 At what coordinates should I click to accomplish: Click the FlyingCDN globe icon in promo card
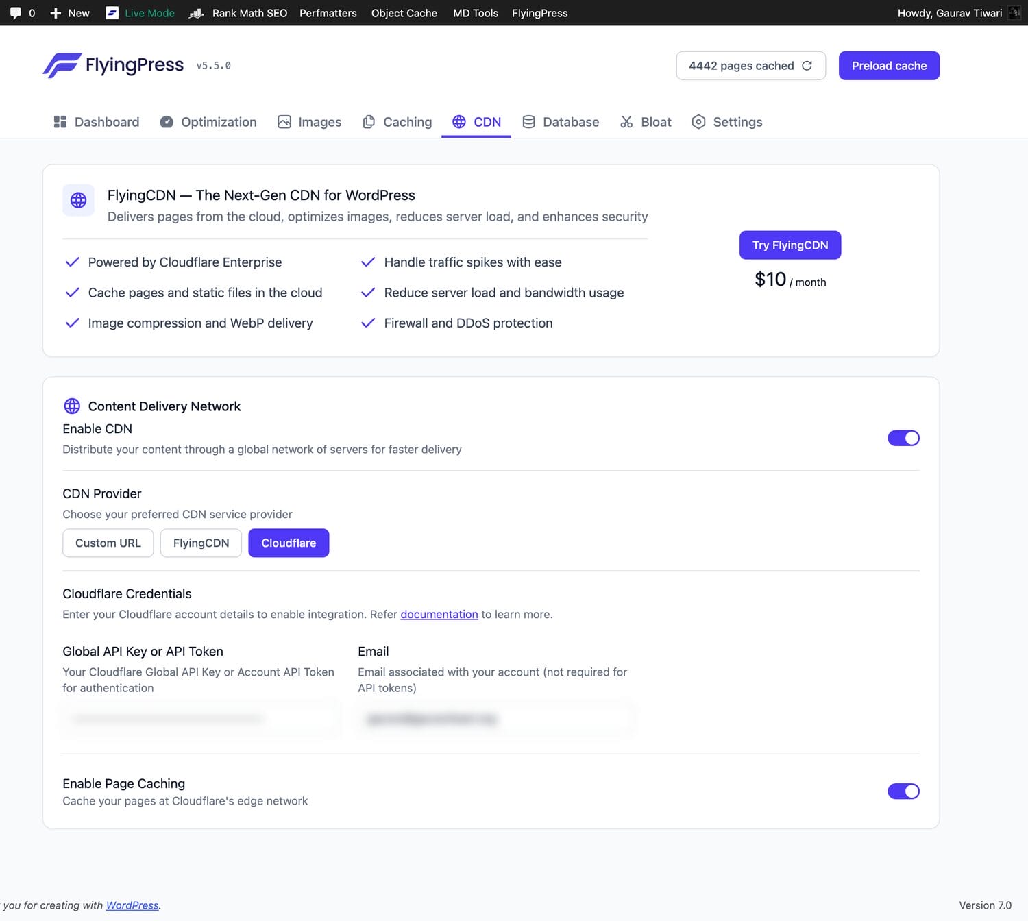[79, 200]
